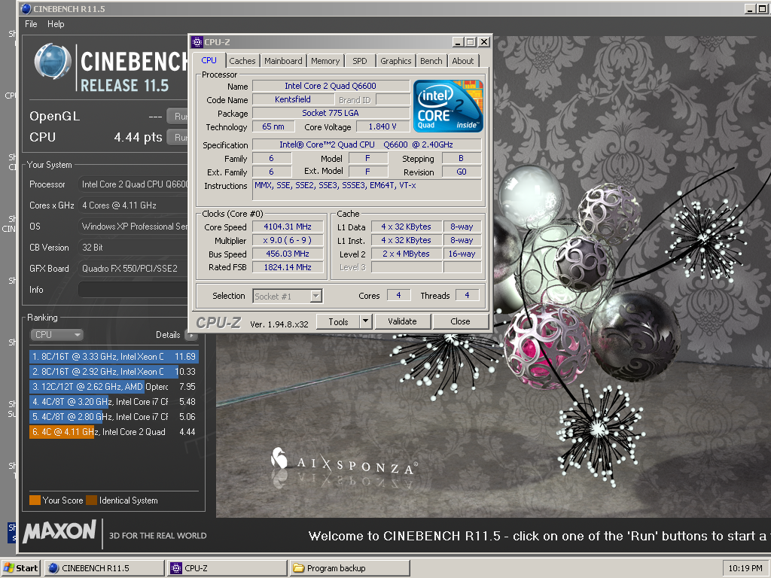
Task: Select the CPU tab in CPU-Z
Action: click(x=209, y=60)
